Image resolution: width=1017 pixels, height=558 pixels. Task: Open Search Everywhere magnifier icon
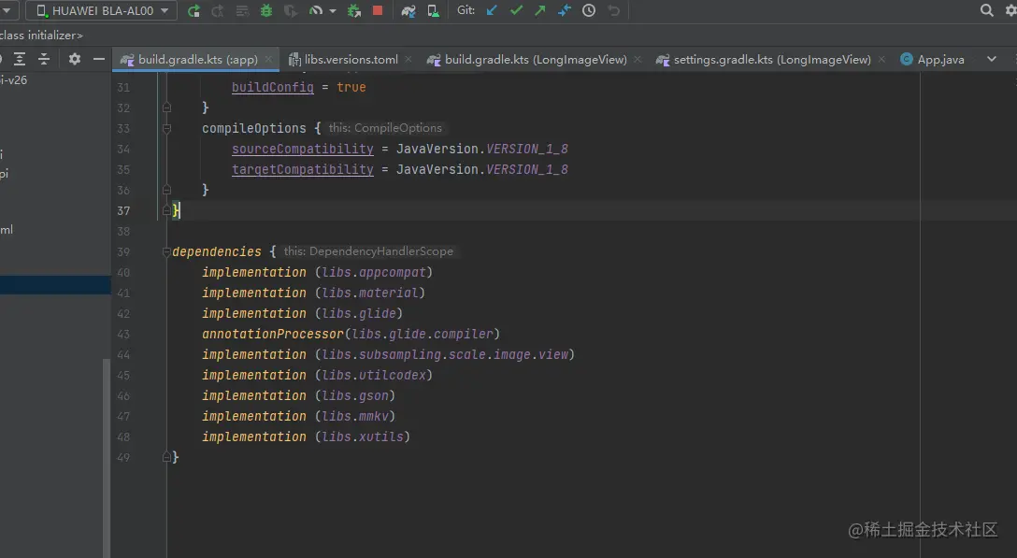pyautogui.click(x=986, y=10)
